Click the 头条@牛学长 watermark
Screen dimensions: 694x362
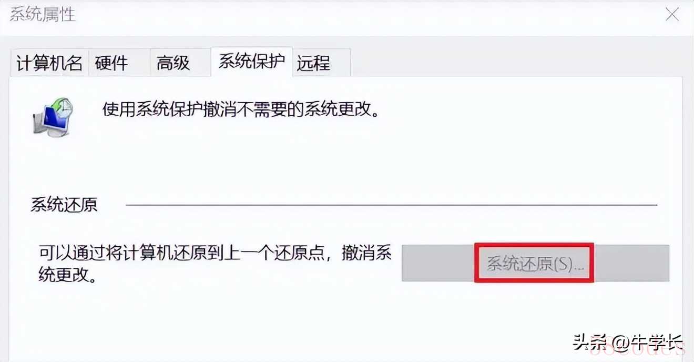coord(629,344)
